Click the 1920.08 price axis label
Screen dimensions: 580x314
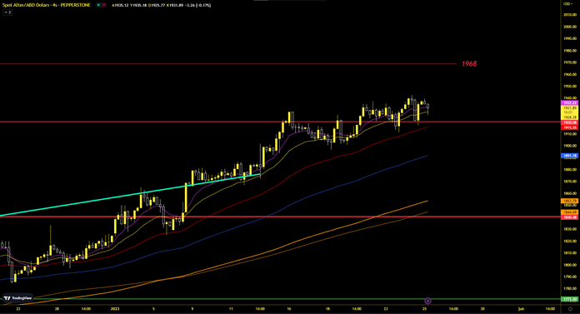[x=570, y=122]
